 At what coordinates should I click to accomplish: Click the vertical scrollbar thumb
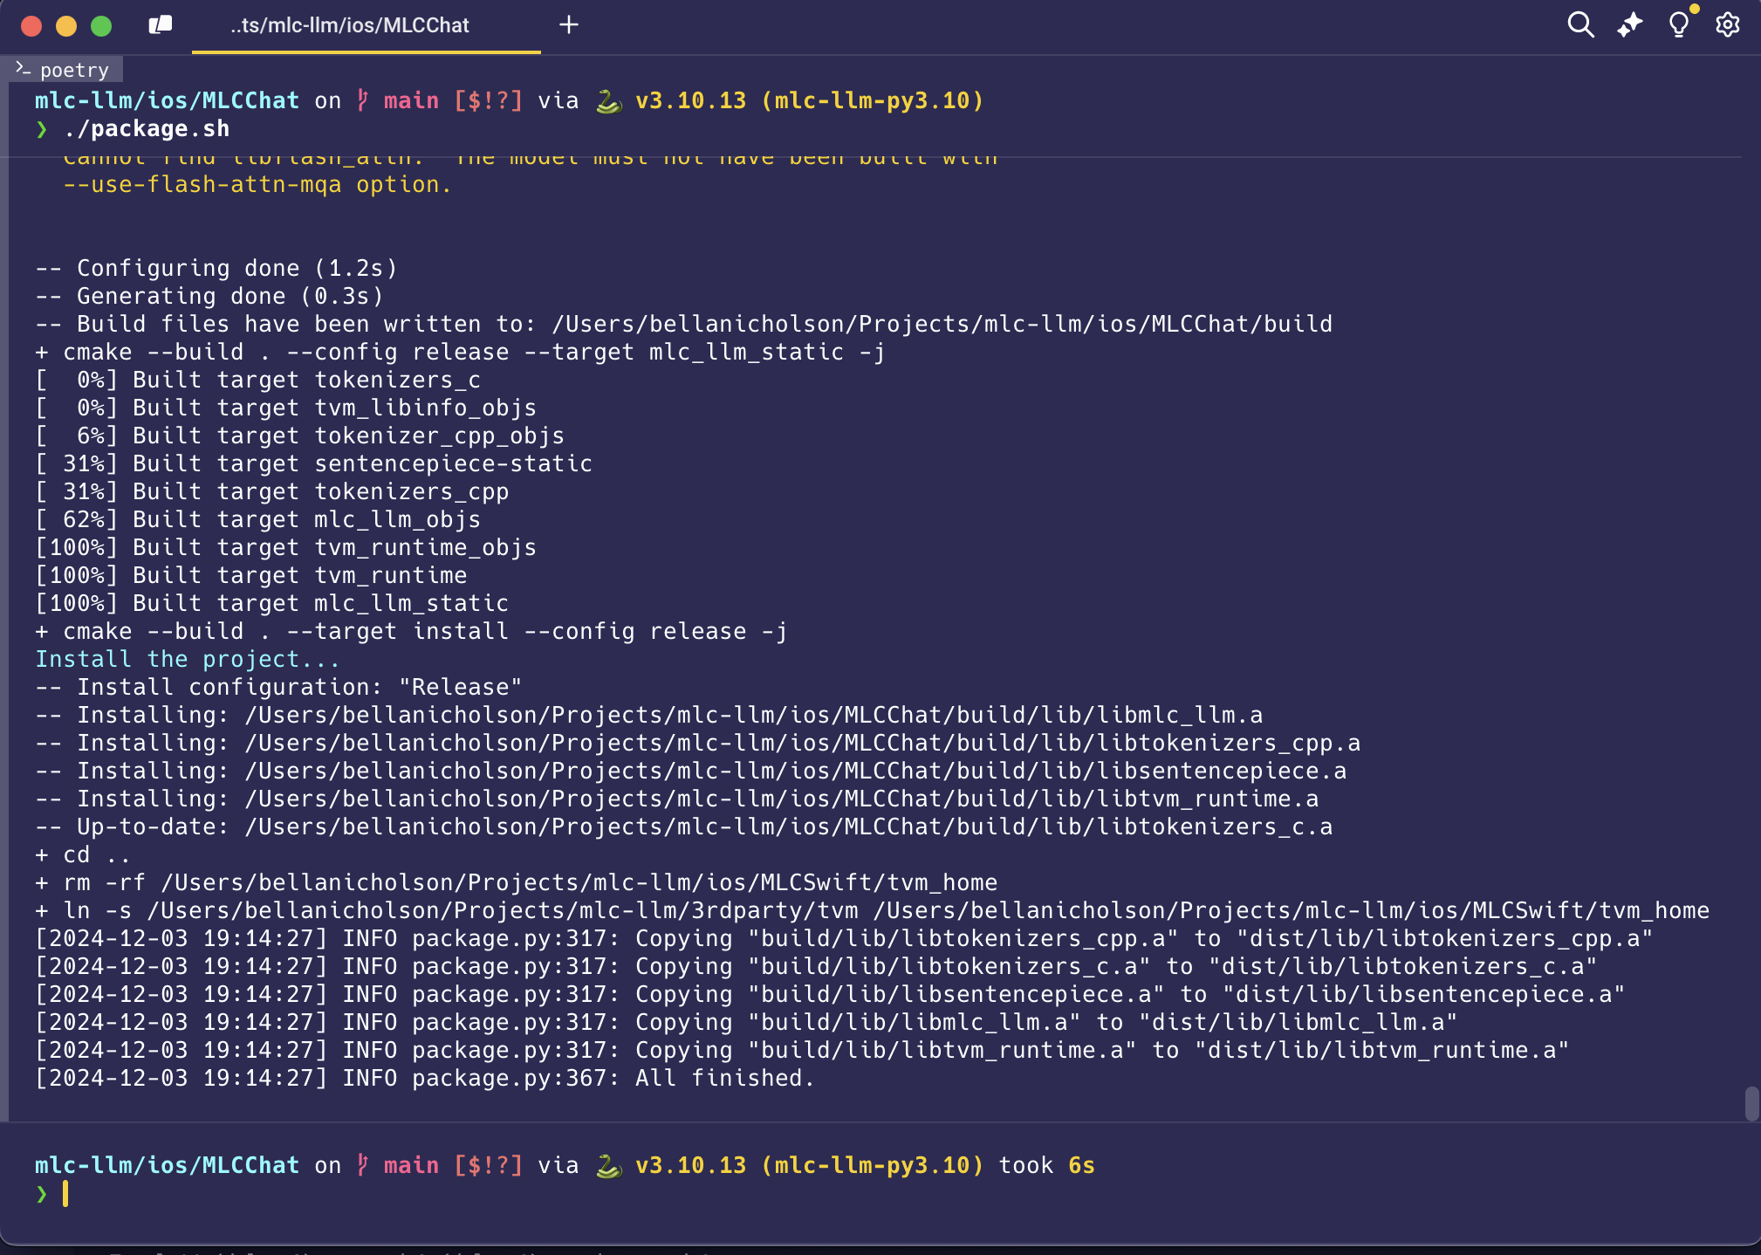coord(1751,1103)
